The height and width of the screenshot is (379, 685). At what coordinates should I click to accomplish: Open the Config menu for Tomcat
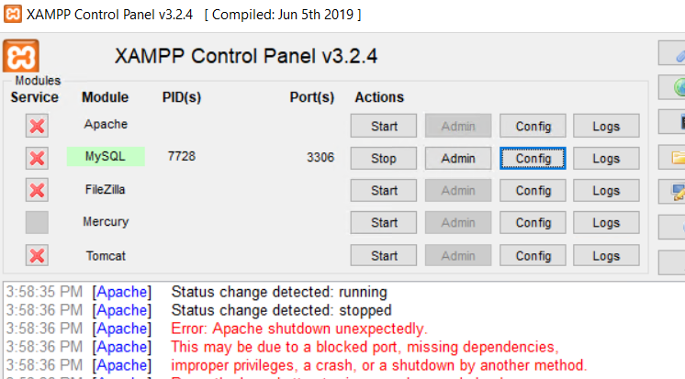tap(533, 255)
